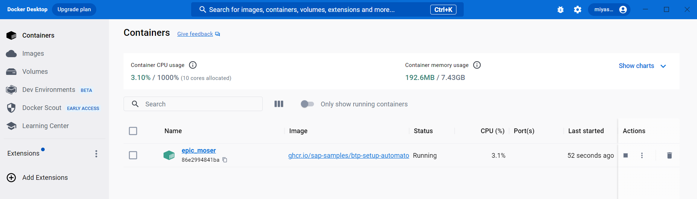Open the troubleshoot bug icon
697x199 pixels.
click(560, 10)
